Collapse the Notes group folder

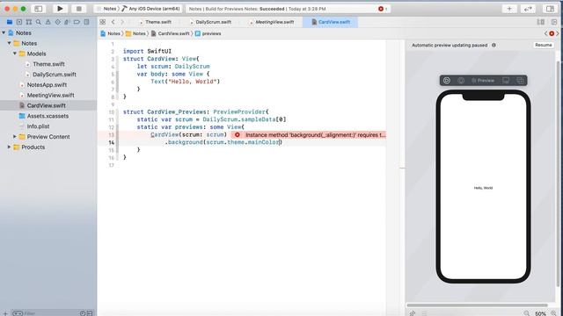[x=10, y=43]
